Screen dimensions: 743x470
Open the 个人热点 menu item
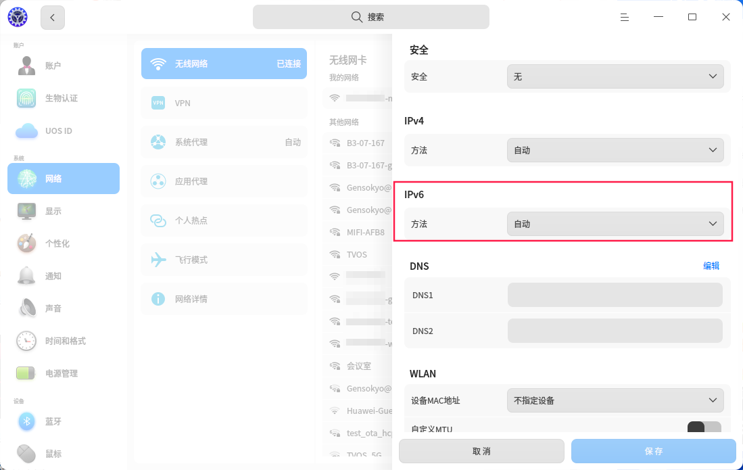click(224, 220)
